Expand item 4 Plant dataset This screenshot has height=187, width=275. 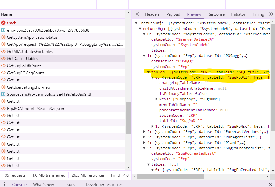(144, 143)
